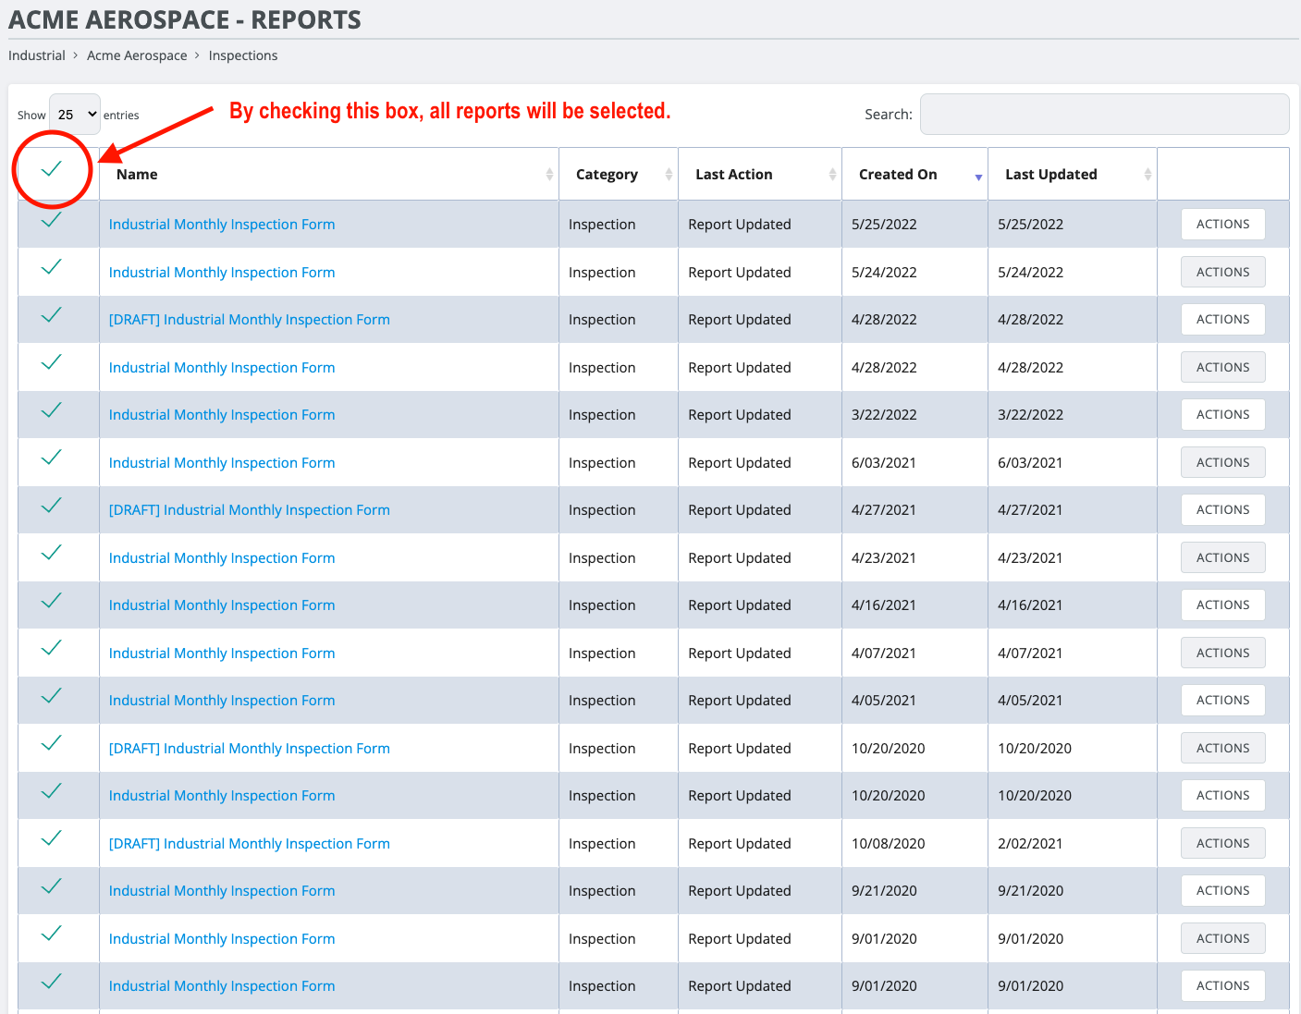The image size is (1301, 1014).
Task: Expand ACTIONS for the 6/03/2021 report
Action: coord(1222,463)
